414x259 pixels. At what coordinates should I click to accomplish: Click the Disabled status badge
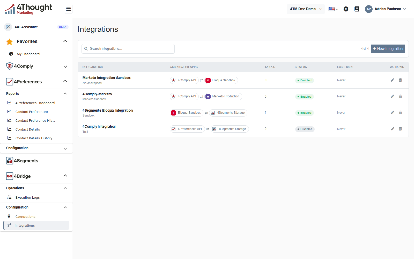coord(305,129)
